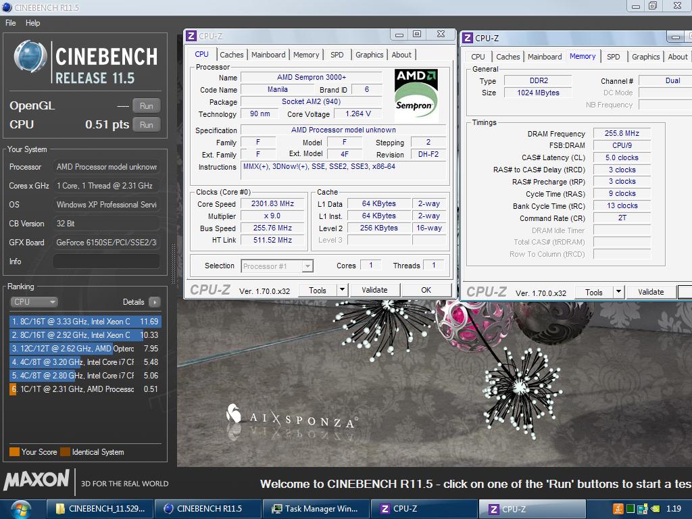Open Graphics tab in left CPU-Z window
Screen dimensions: 692x519
click(370, 55)
